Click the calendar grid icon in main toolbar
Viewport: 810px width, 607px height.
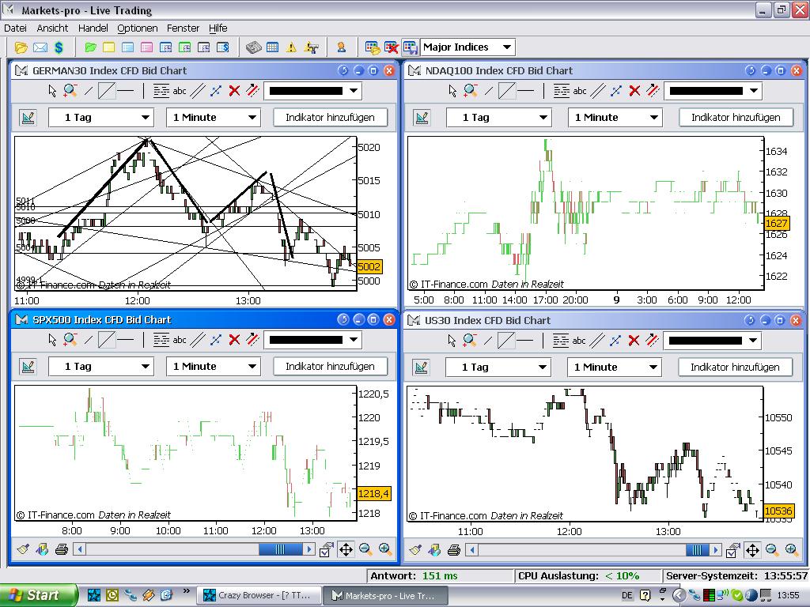tap(272, 47)
